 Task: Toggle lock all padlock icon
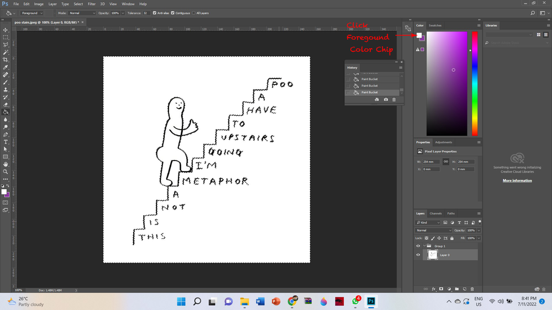click(452, 238)
